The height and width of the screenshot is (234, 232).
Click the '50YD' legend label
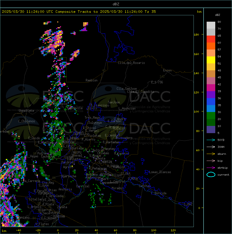coord(221,140)
